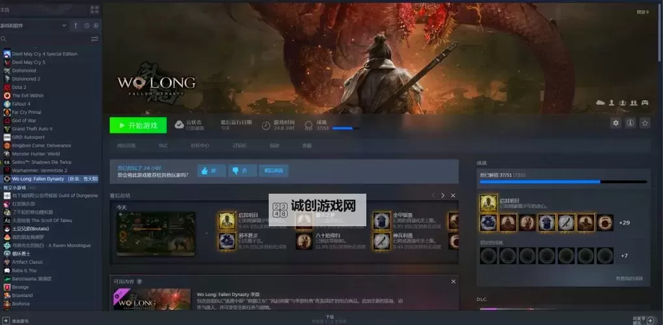Close the available content section
The image size is (663, 325).
[x=453, y=281]
